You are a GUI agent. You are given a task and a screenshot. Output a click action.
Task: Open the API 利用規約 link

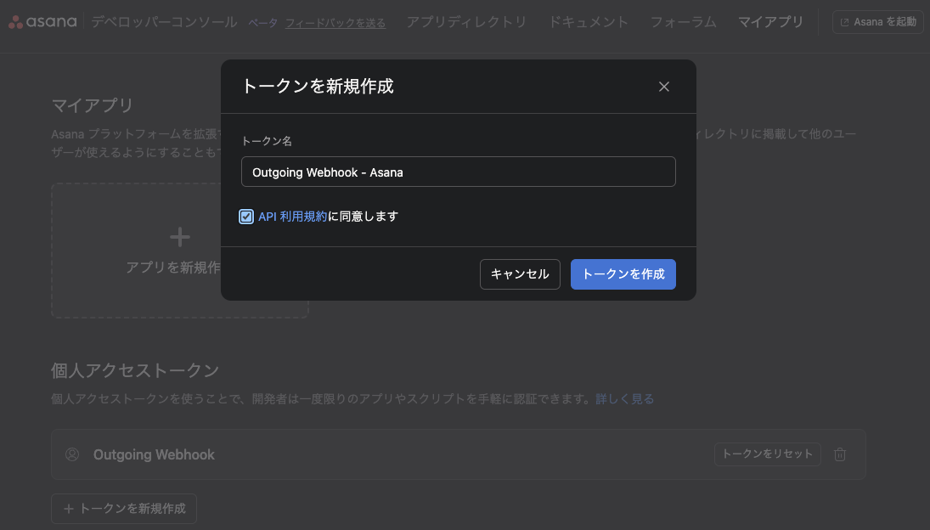pyautogui.click(x=292, y=217)
